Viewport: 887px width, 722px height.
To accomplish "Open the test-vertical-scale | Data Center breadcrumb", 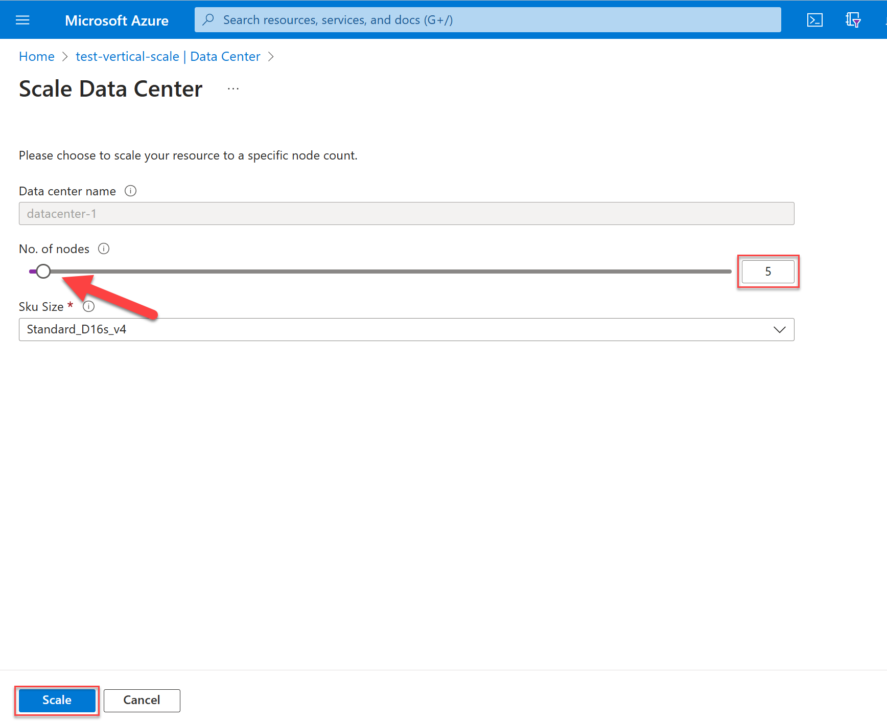I will [168, 57].
